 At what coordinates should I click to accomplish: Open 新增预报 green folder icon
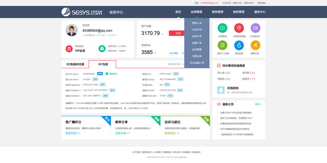click(222, 28)
